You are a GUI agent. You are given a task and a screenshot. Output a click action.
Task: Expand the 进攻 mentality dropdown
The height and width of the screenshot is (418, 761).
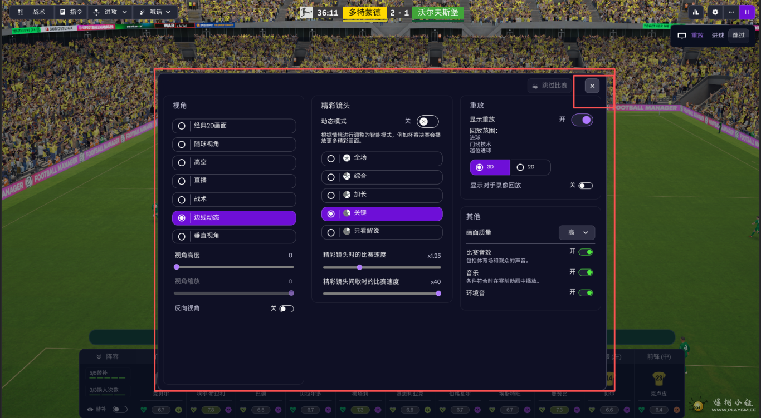point(110,12)
